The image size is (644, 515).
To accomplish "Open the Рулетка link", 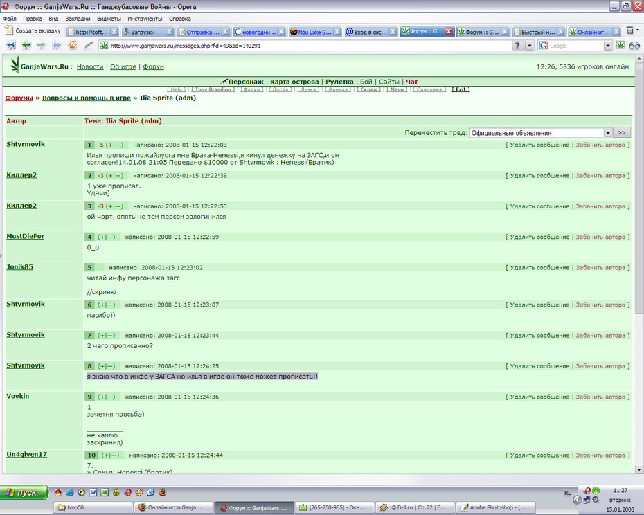I will [339, 82].
